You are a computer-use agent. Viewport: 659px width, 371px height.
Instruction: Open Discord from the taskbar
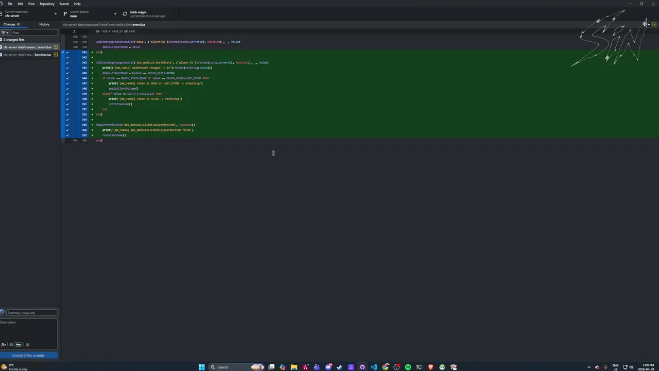(328, 367)
